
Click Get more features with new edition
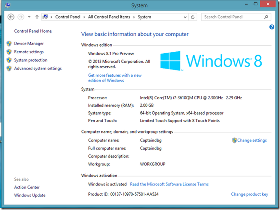115,78
